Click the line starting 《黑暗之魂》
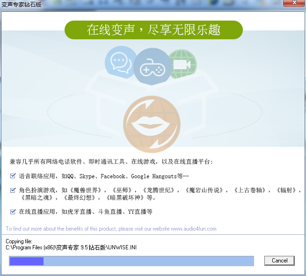Image resolution: width=306 pixels, height=276 pixels. [x=89, y=198]
